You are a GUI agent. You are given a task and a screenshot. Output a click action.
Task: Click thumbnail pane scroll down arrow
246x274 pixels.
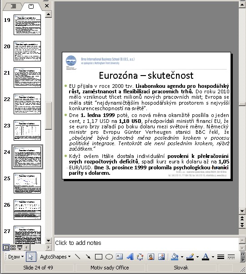pos(48,241)
